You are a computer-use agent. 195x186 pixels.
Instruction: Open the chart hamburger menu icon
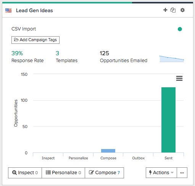coord(179,78)
